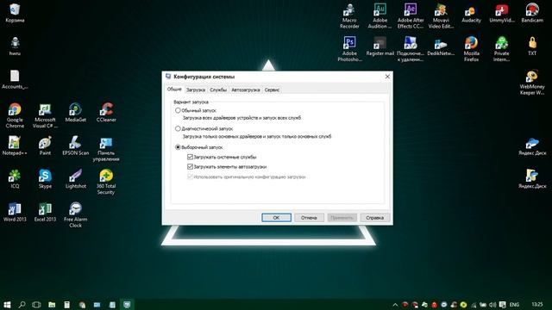Image resolution: width=552 pixels, height=310 pixels.
Task: Click the ICQ desktop icon
Action: 15,178
